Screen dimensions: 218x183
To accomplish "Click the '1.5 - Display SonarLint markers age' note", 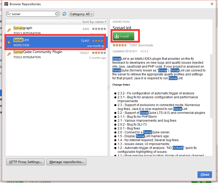I will coord(144,136).
